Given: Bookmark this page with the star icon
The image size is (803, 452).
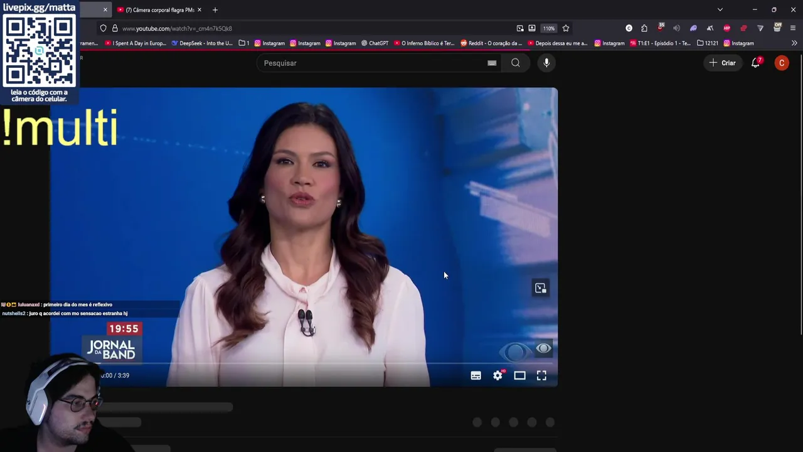Looking at the screenshot, I should tap(566, 28).
